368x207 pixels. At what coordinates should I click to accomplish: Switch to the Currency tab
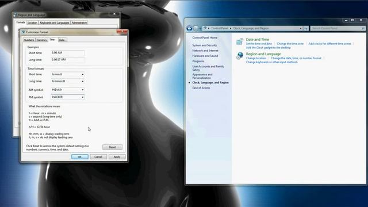[x=41, y=40]
